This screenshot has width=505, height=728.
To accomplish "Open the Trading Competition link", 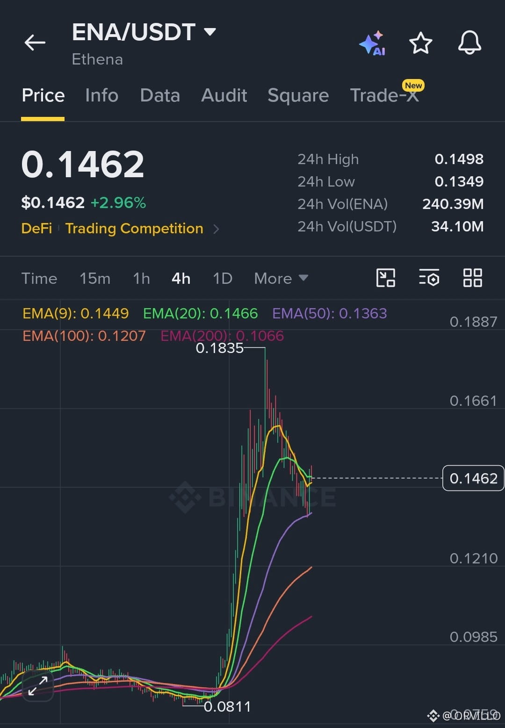I will [x=134, y=229].
